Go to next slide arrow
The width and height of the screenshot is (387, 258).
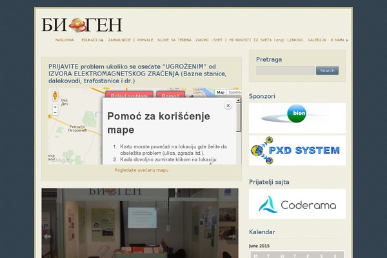(x=232, y=237)
